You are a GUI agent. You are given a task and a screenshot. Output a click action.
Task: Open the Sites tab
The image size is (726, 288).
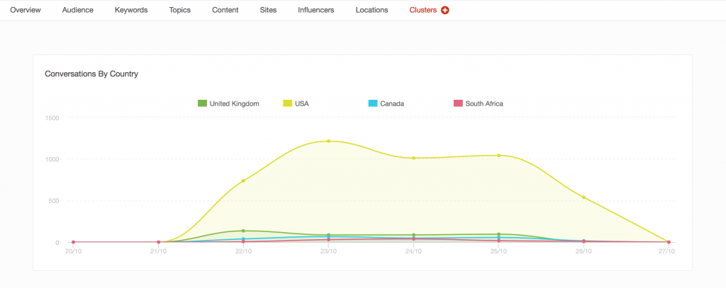pyautogui.click(x=268, y=11)
